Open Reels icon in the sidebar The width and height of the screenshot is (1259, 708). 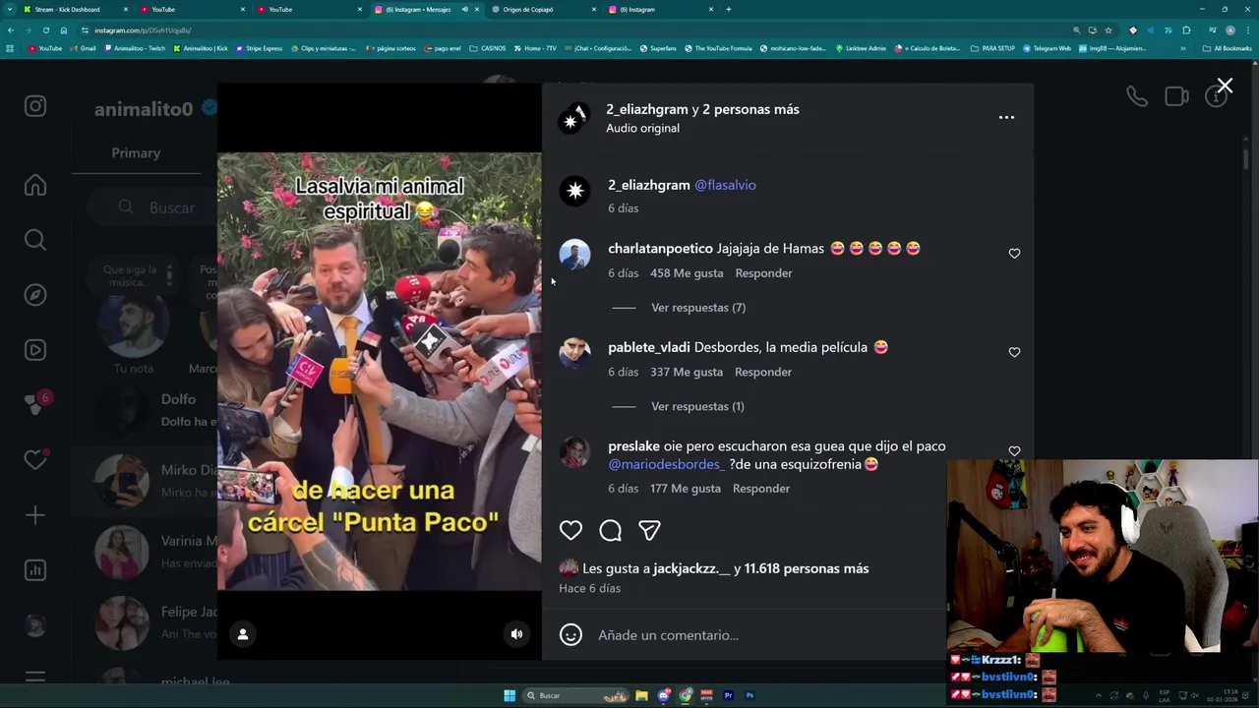[x=35, y=350]
